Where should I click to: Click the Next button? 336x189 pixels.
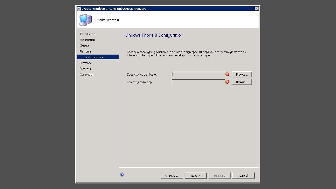click(196, 175)
